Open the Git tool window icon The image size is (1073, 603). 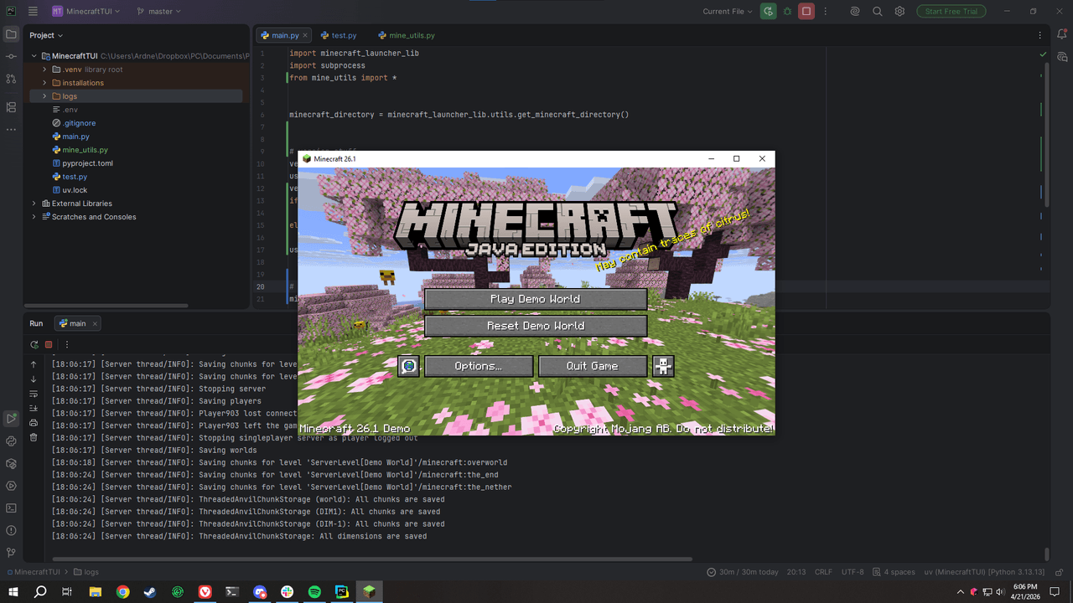point(11,553)
